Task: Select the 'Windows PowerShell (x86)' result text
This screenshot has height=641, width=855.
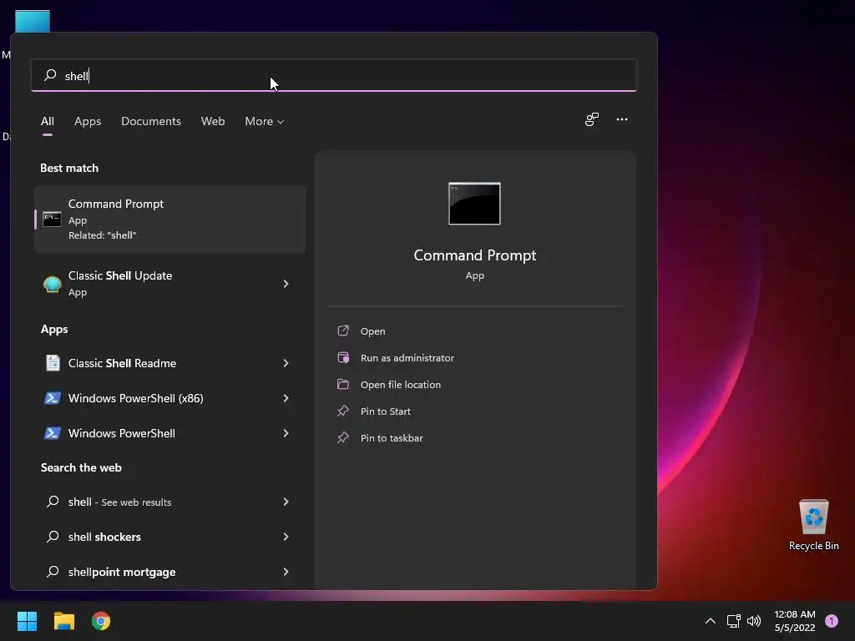Action: coord(136,398)
